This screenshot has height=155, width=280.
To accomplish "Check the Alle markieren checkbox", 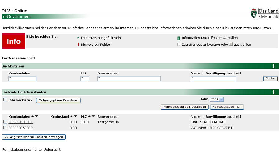I will coord(5,100).
